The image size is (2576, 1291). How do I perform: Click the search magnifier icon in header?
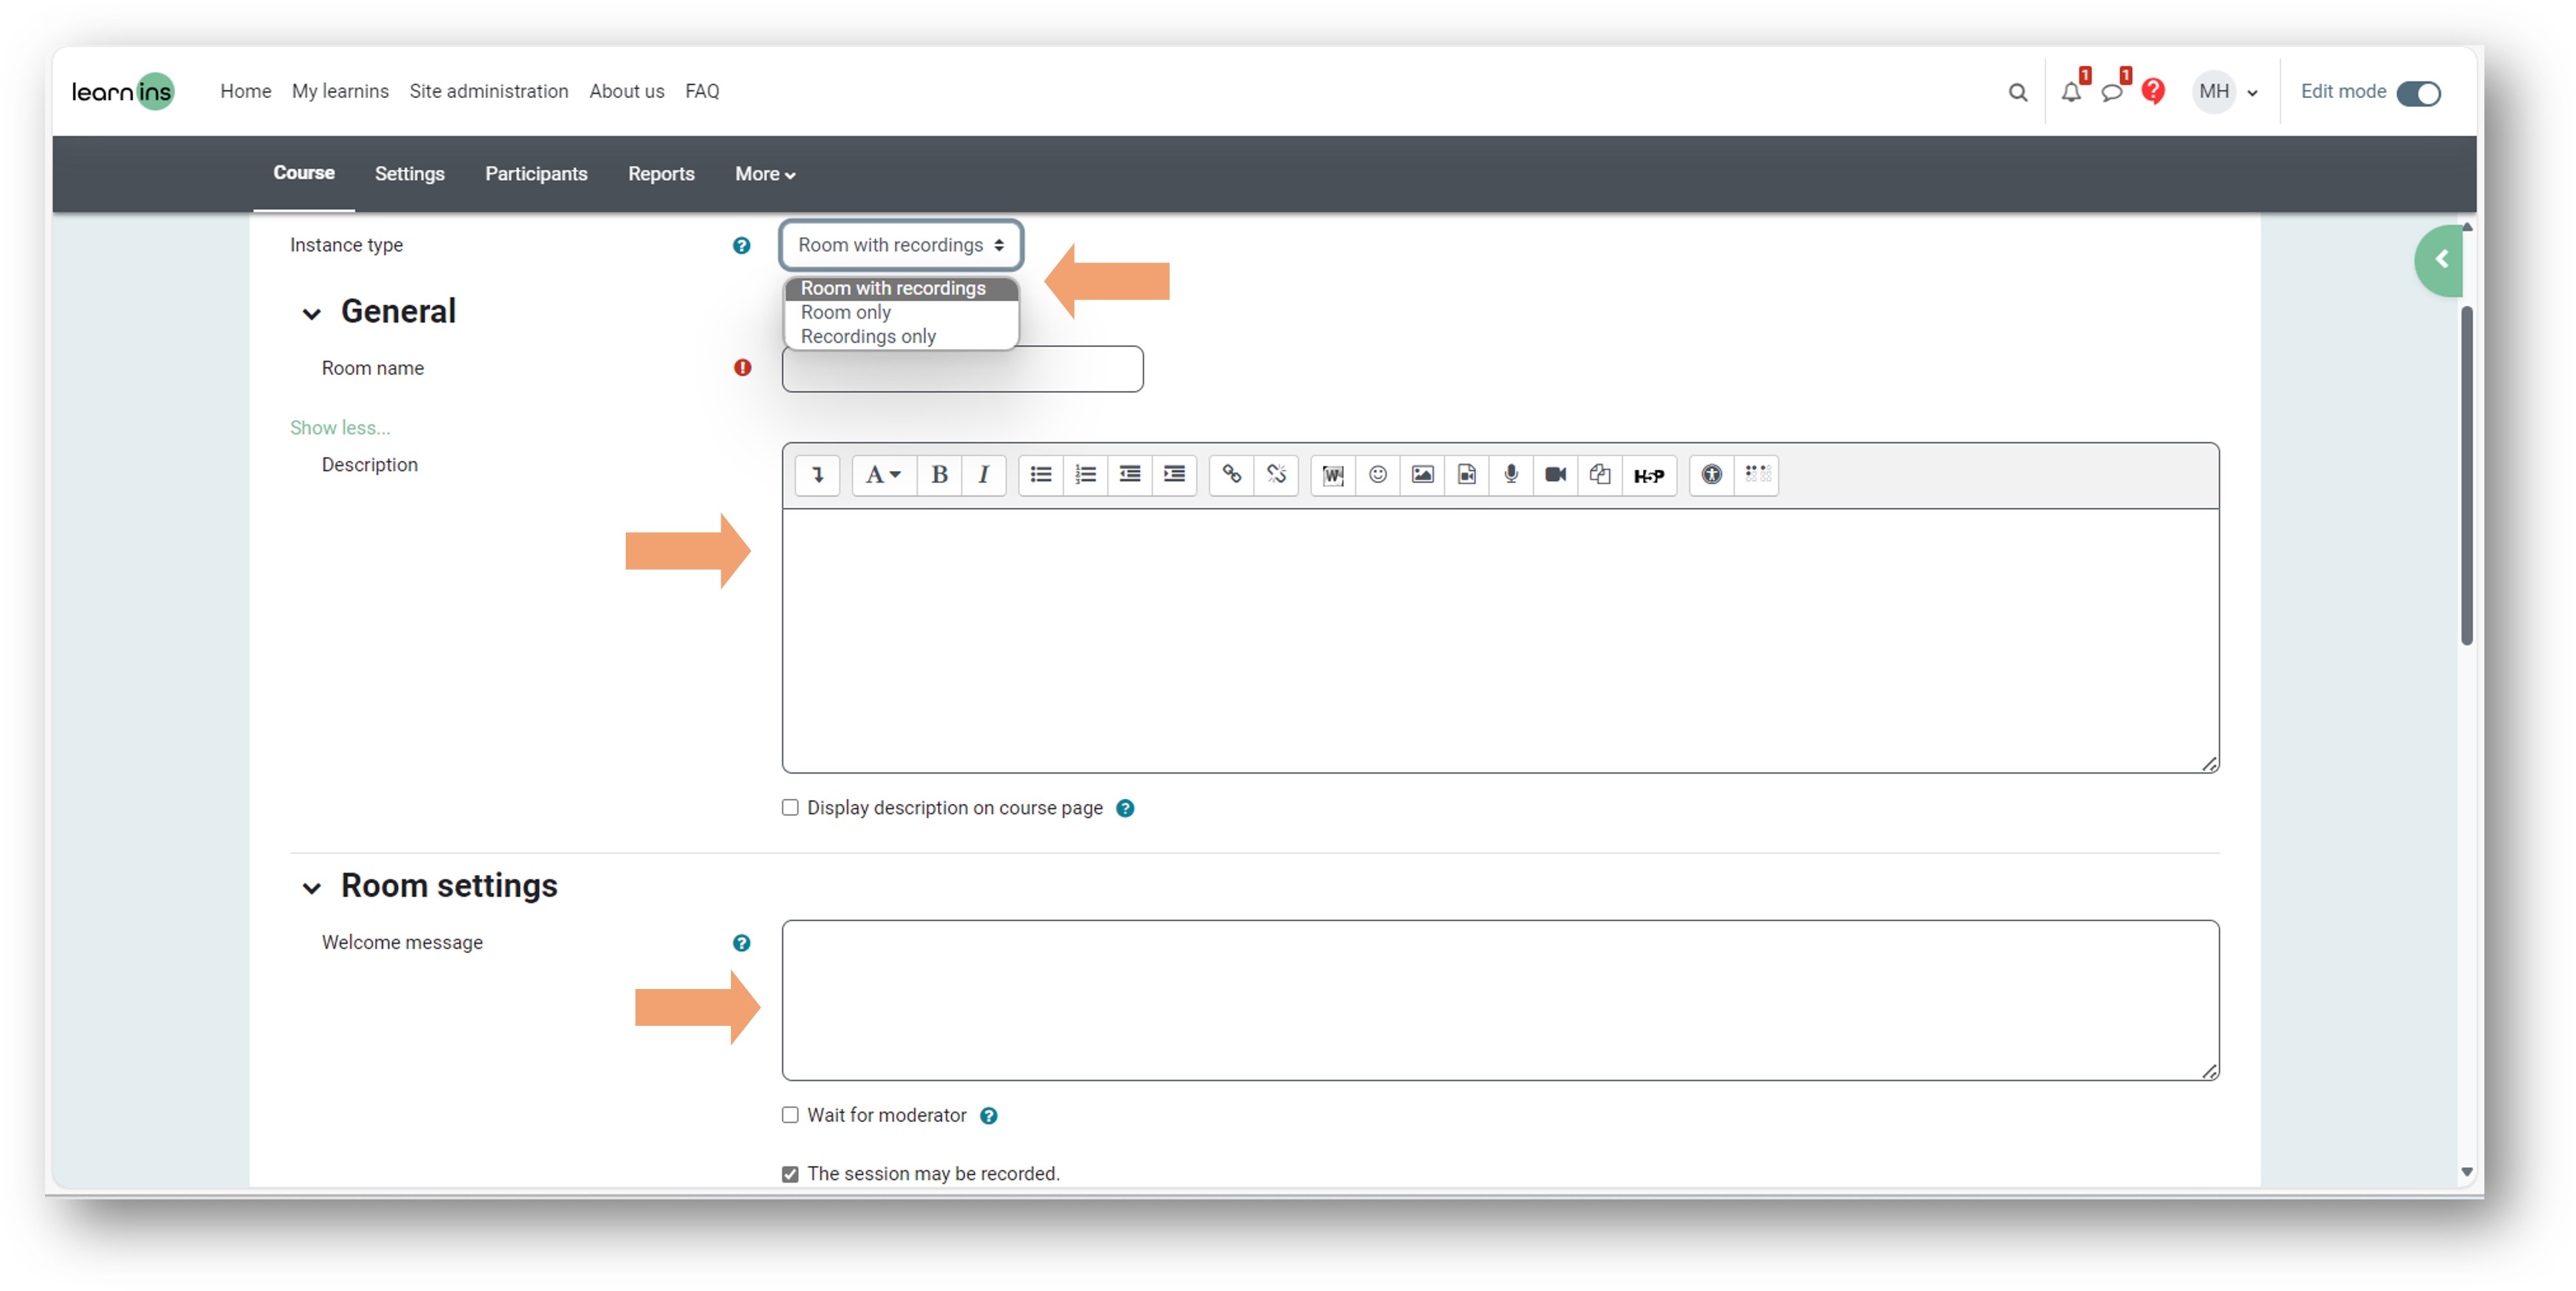tap(2017, 92)
